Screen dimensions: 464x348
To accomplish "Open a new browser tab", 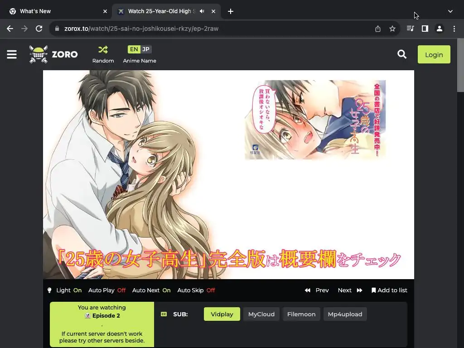I will click(x=231, y=11).
